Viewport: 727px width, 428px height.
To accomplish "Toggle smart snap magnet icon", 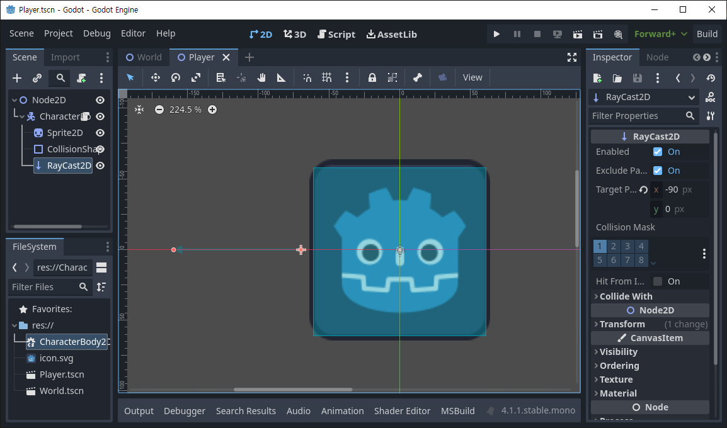I will (307, 77).
